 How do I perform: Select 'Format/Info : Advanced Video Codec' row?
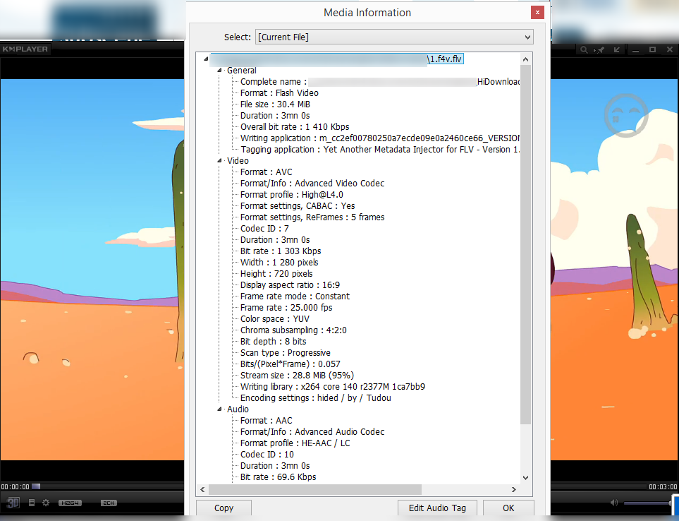(312, 183)
